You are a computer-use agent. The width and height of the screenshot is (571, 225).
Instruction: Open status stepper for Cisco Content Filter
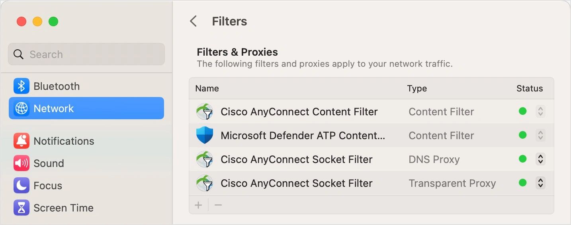pyautogui.click(x=540, y=111)
